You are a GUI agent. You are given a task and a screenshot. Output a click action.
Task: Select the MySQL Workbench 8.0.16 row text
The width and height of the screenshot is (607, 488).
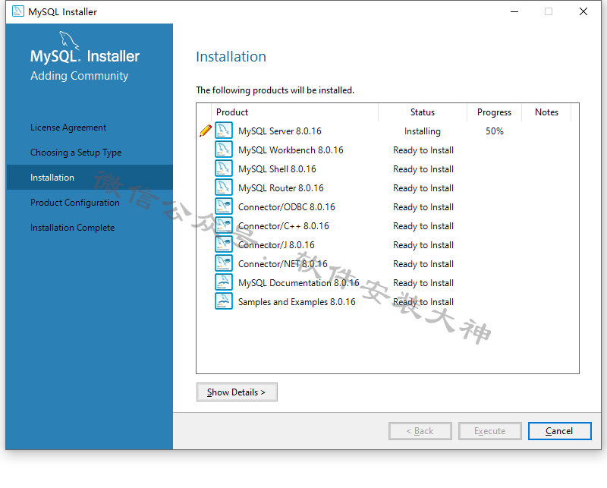(x=291, y=150)
